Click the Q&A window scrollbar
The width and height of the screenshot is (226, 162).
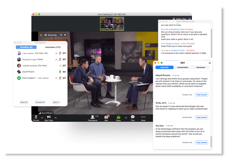point(211,141)
